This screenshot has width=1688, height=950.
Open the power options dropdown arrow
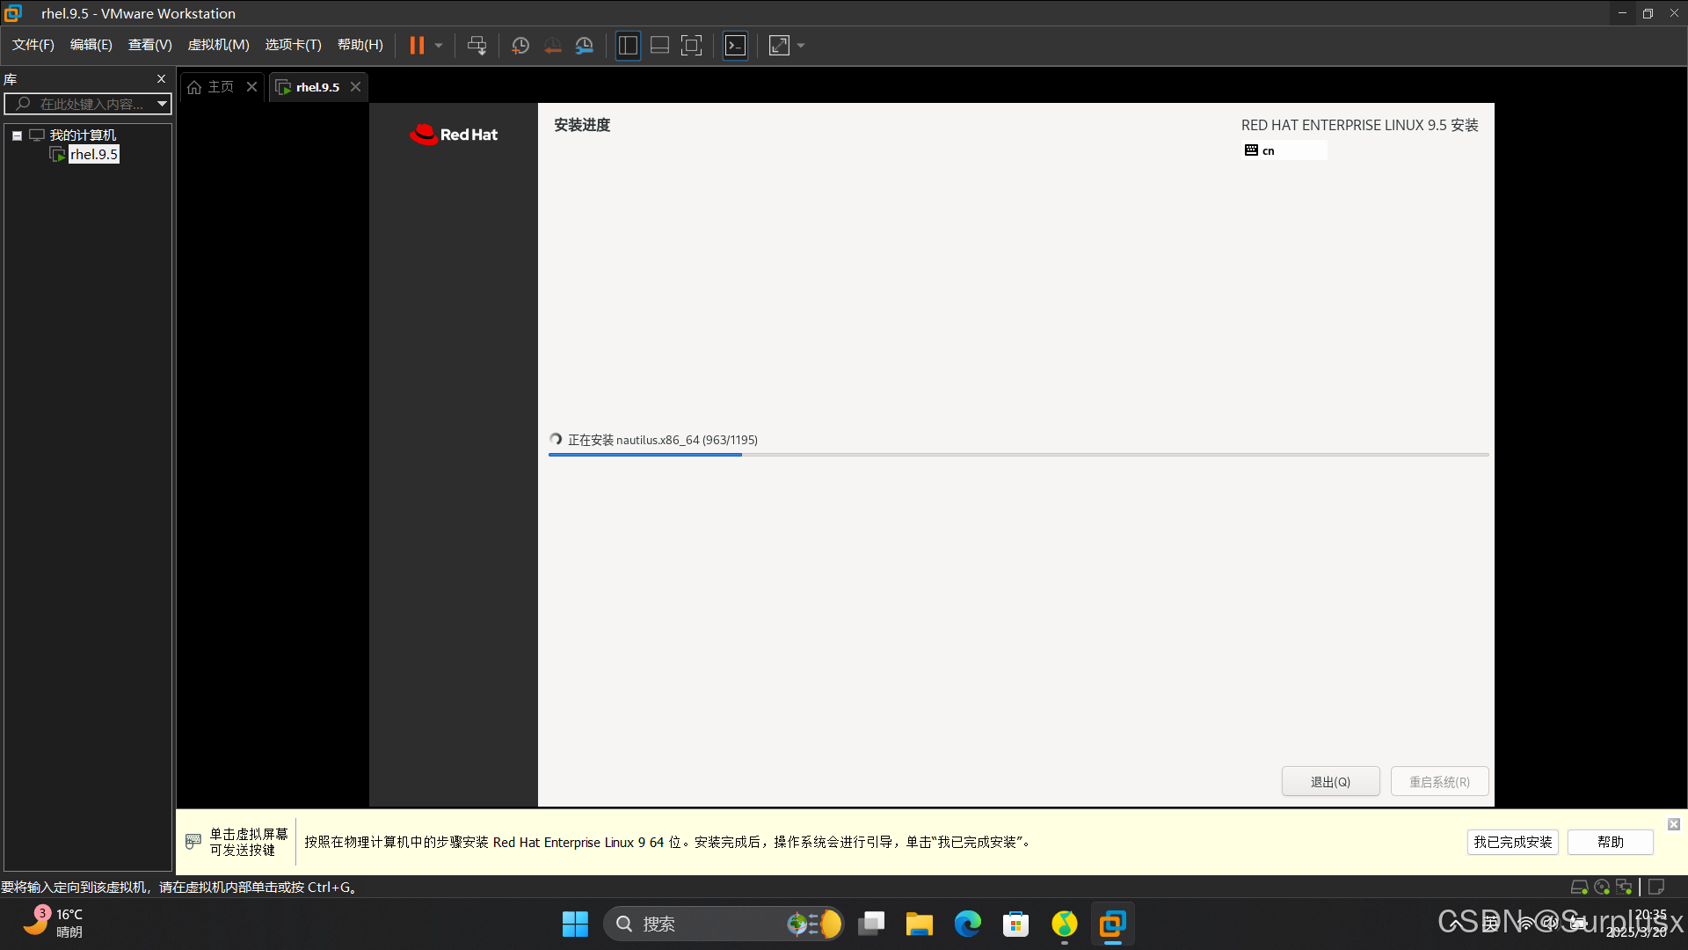(439, 46)
